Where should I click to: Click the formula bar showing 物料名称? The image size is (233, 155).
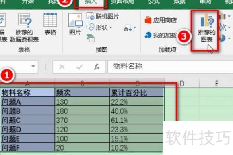click(x=170, y=67)
